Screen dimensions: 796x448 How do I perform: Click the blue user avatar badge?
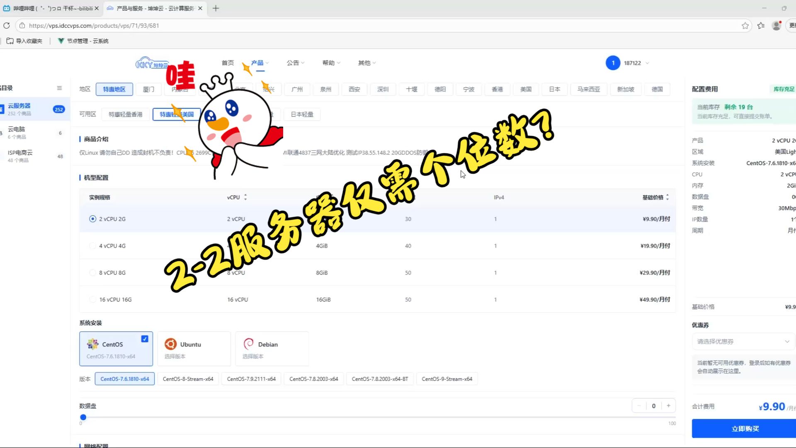tap(613, 63)
